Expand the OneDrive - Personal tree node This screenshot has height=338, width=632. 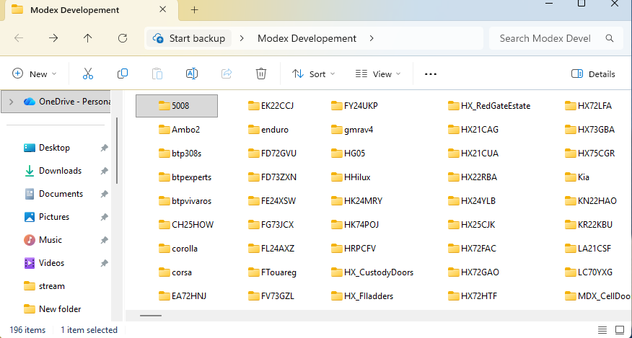(x=11, y=102)
